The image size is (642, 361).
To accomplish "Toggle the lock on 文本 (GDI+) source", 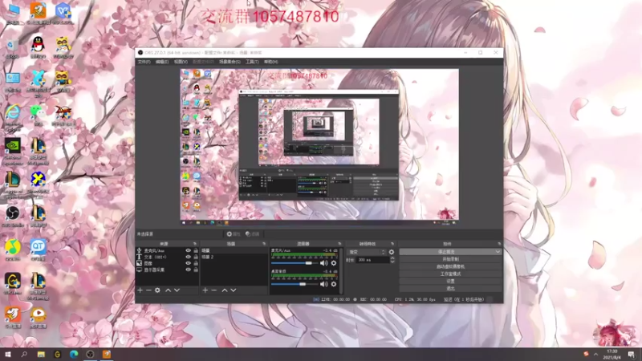I will click(x=196, y=257).
